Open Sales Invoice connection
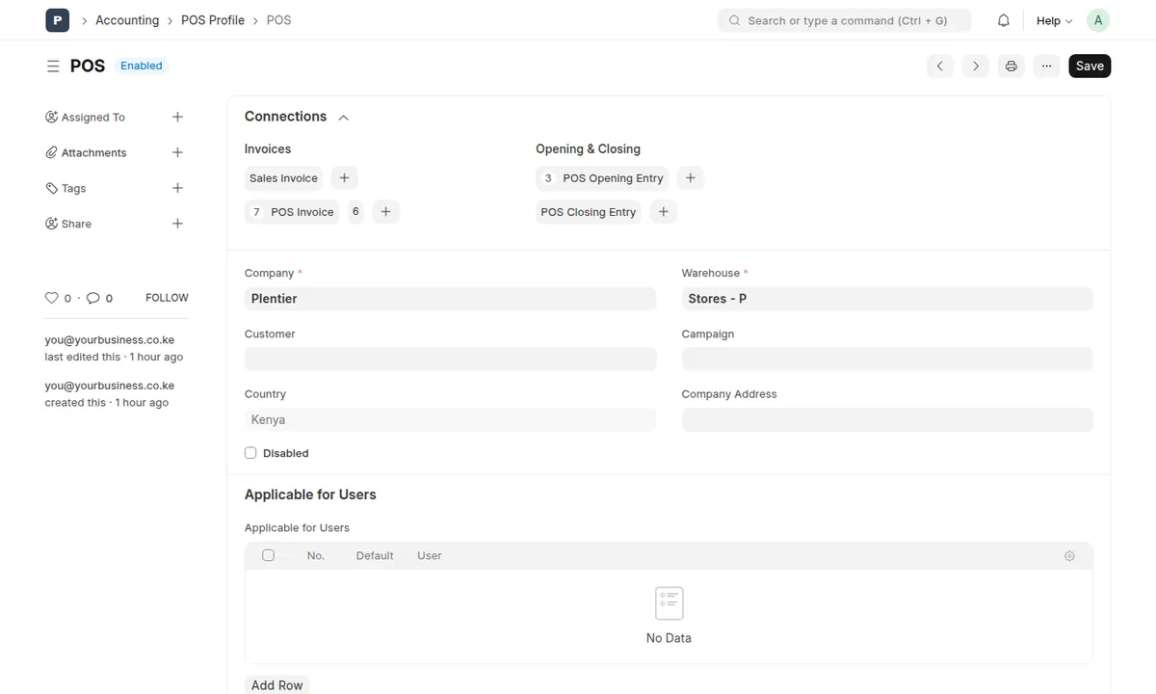The image size is (1156, 694). point(283,178)
